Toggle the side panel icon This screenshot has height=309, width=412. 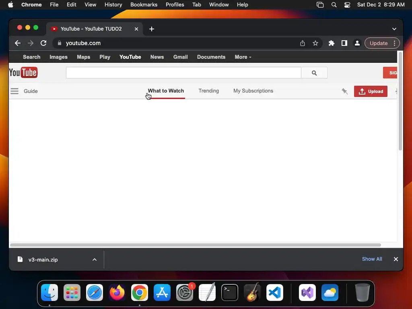click(344, 43)
